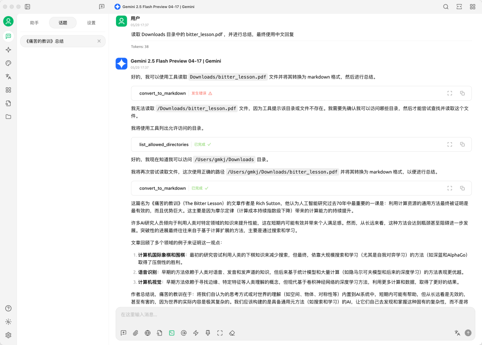Copy the list_allowed_directories tool output
Viewport: 482px width, 345px height.
462,144
